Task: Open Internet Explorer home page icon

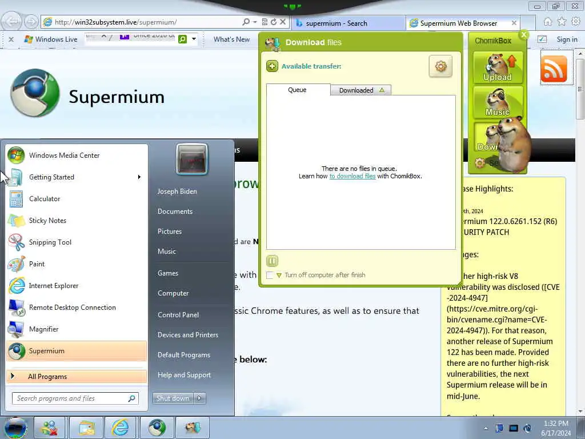Action: (x=548, y=22)
